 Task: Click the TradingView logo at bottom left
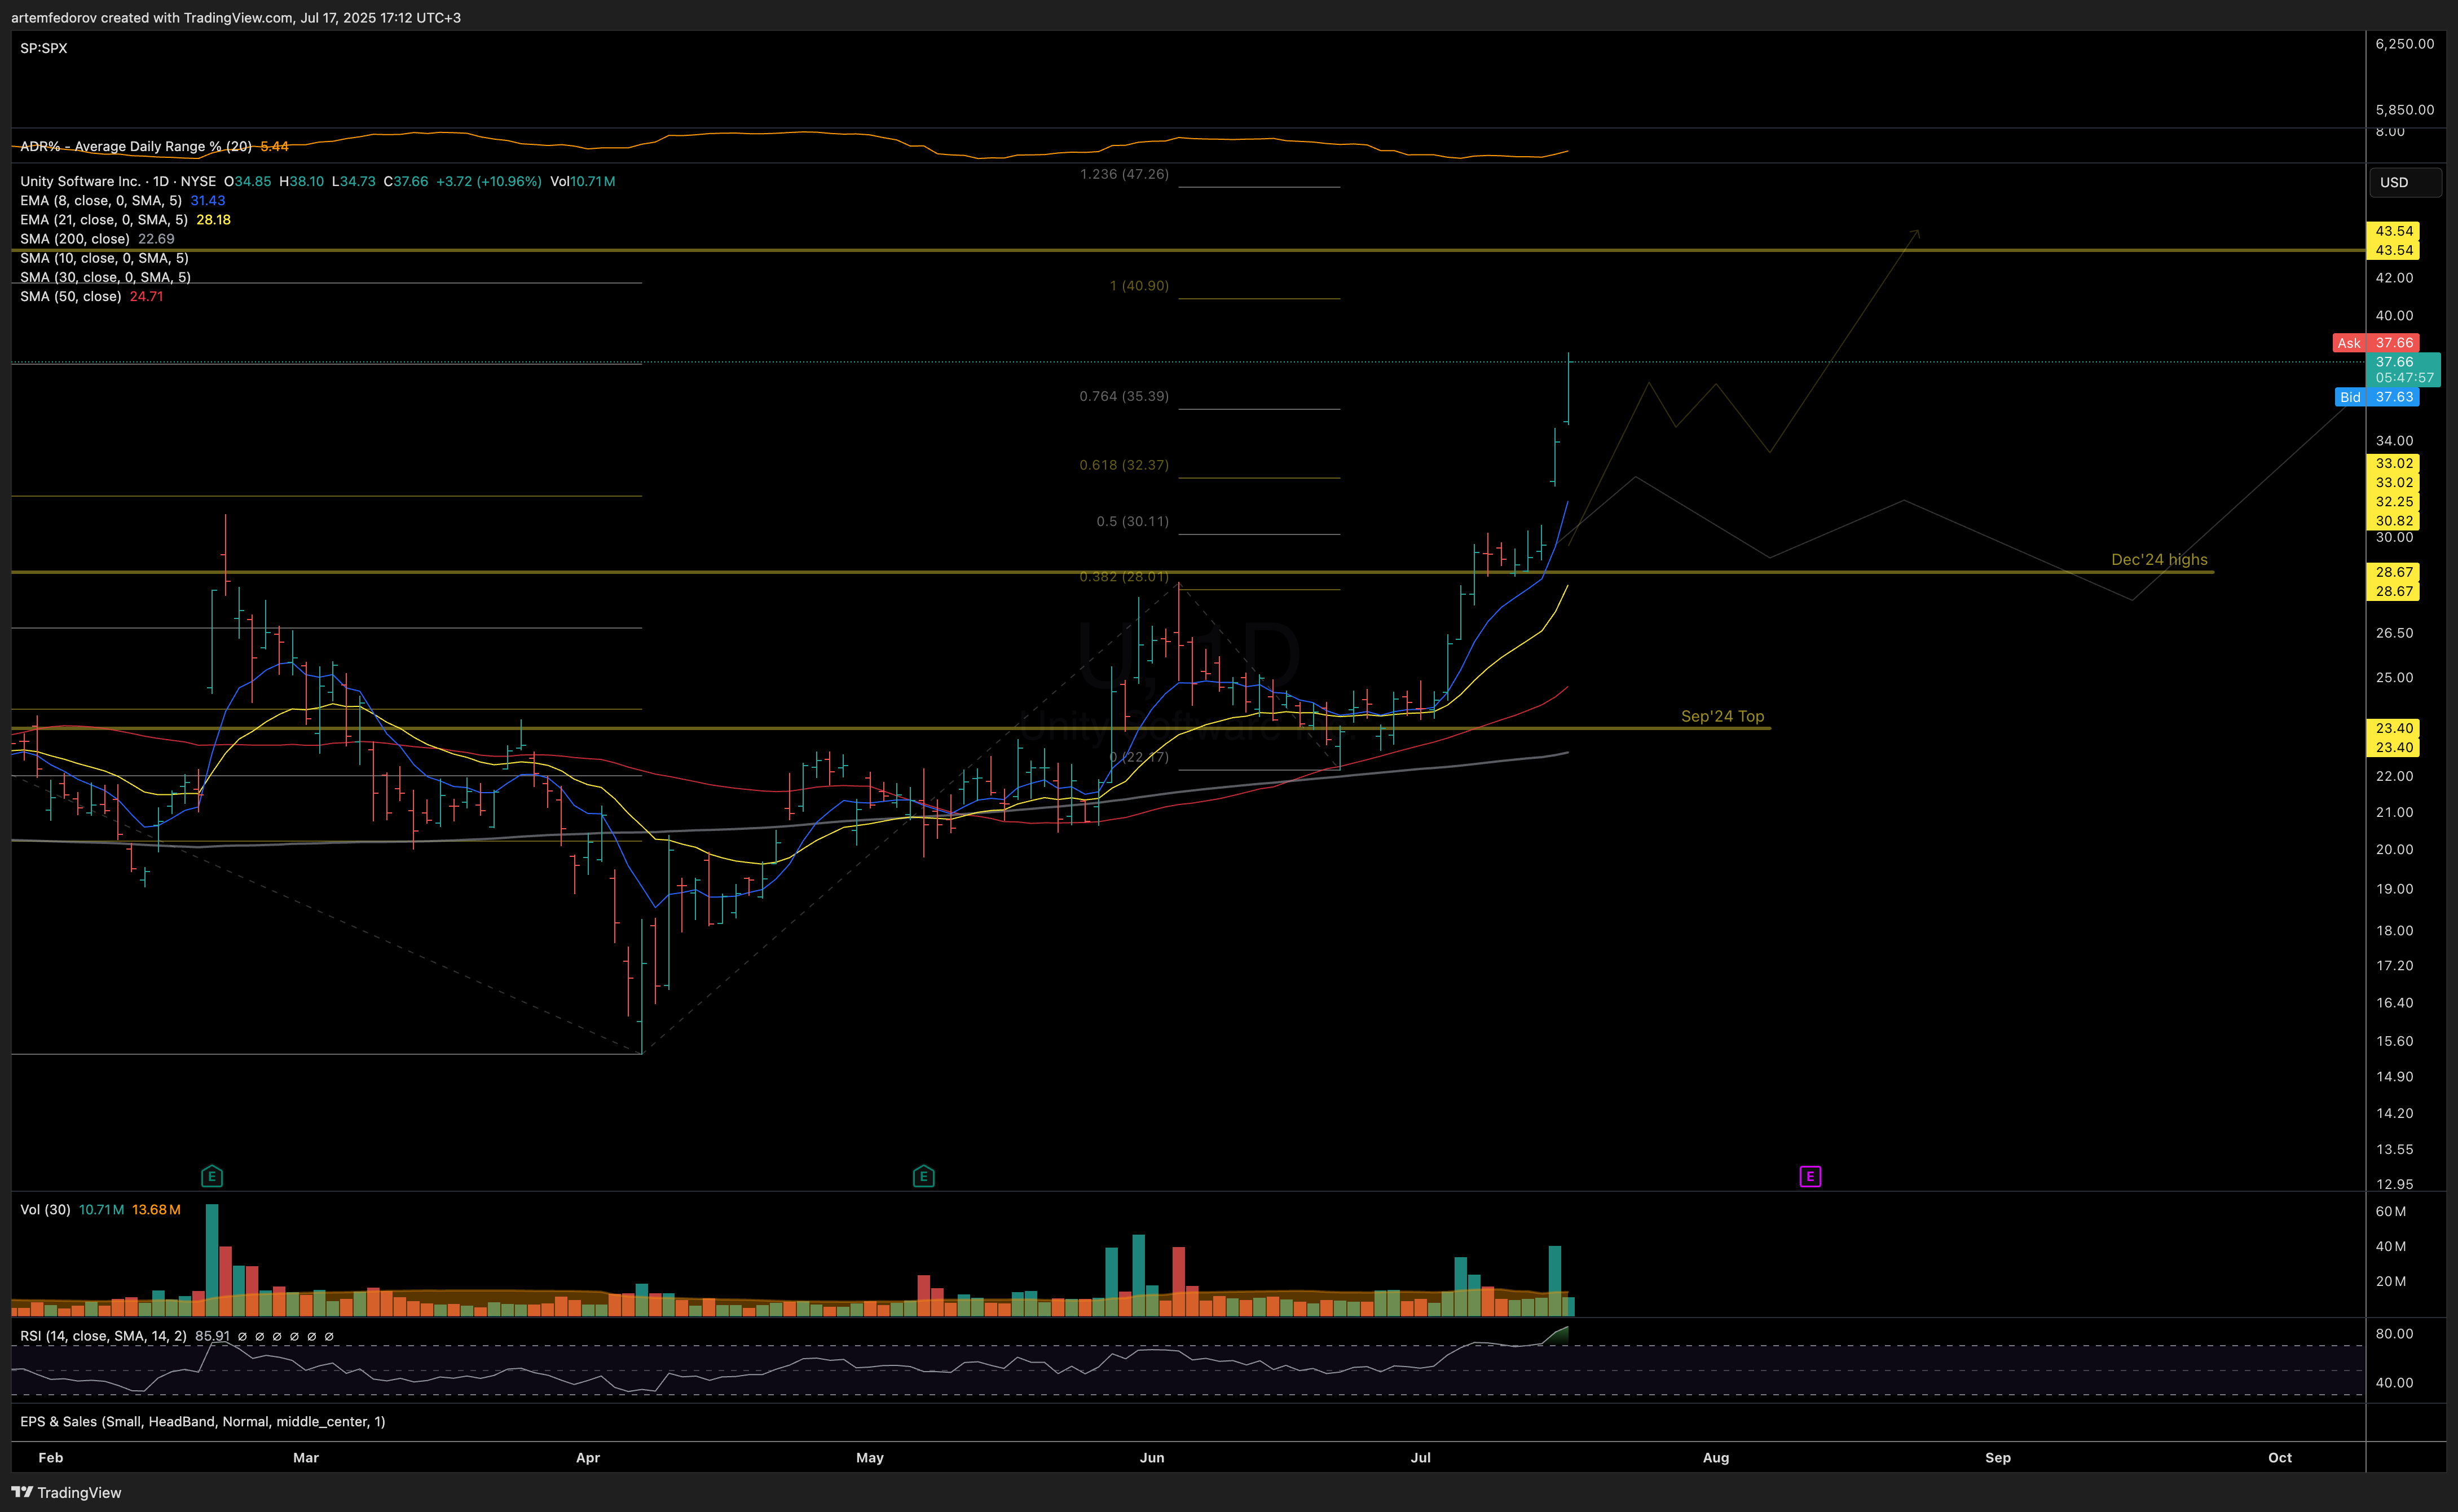point(66,1492)
